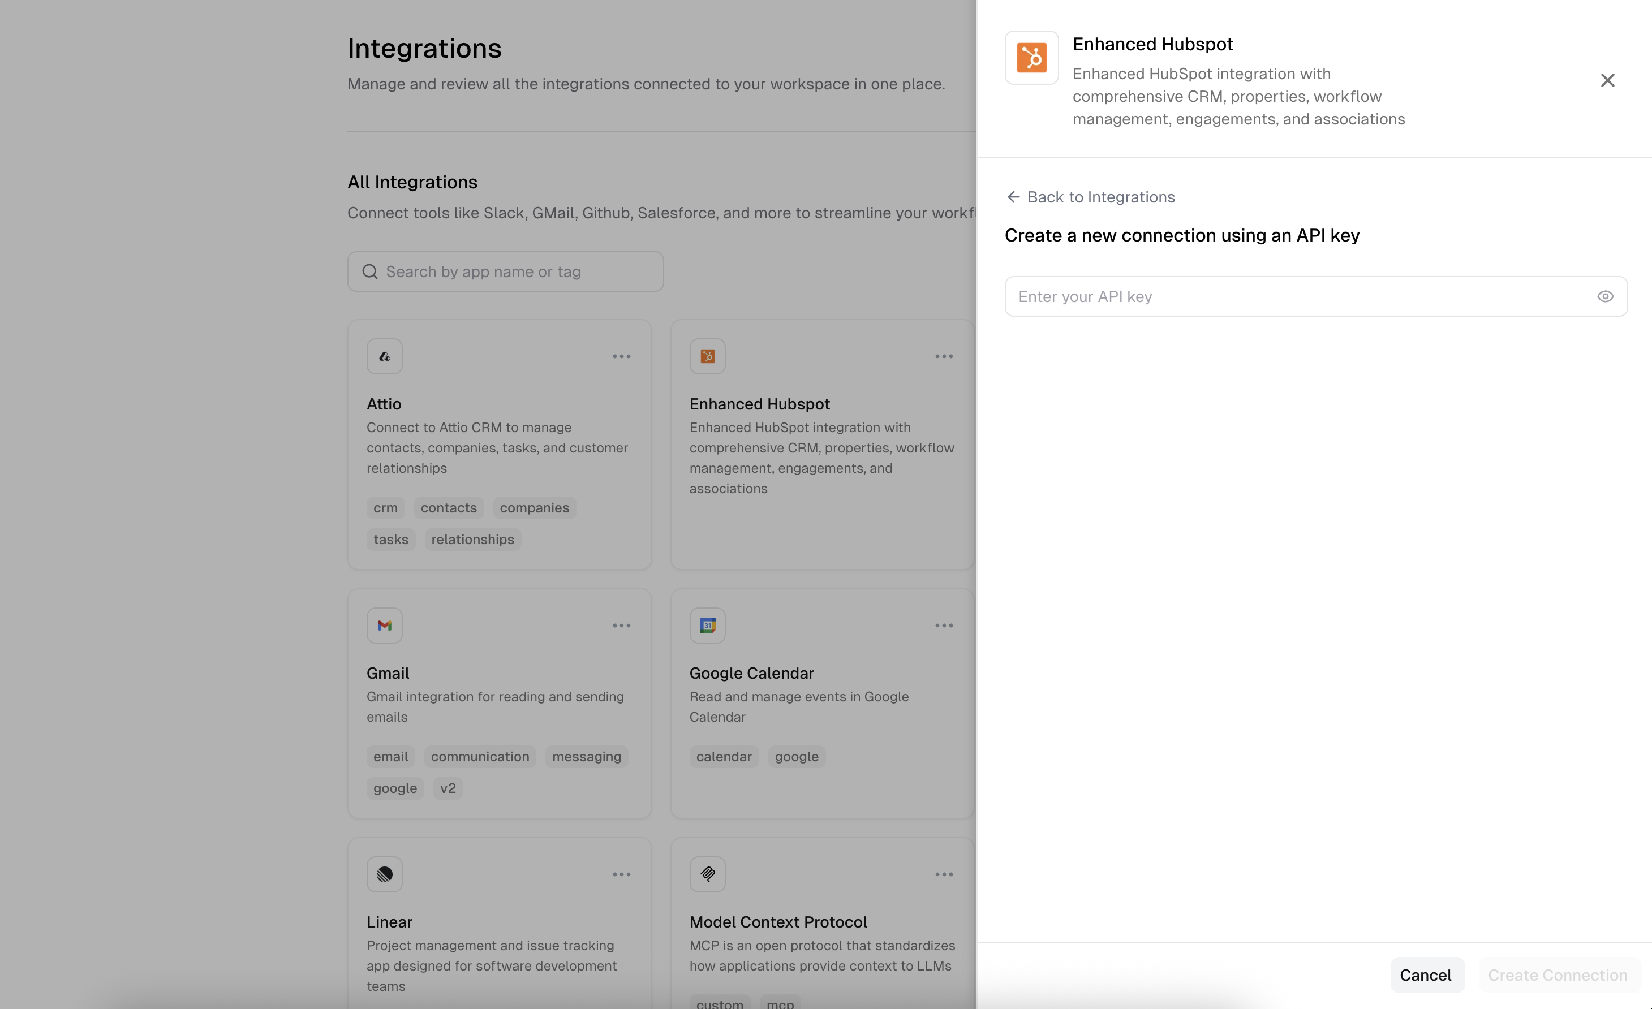This screenshot has height=1009, width=1652.
Task: Click the Model Context Protocol icon
Action: point(707,874)
